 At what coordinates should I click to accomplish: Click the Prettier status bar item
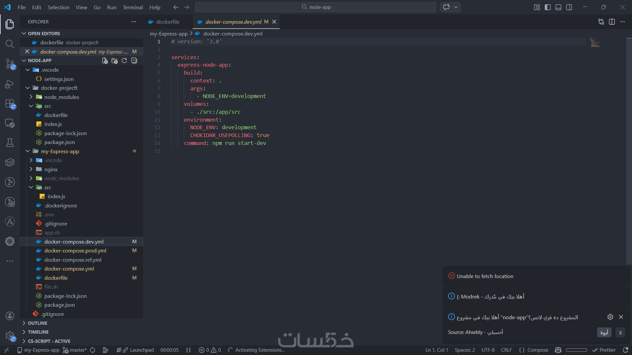[604, 350]
